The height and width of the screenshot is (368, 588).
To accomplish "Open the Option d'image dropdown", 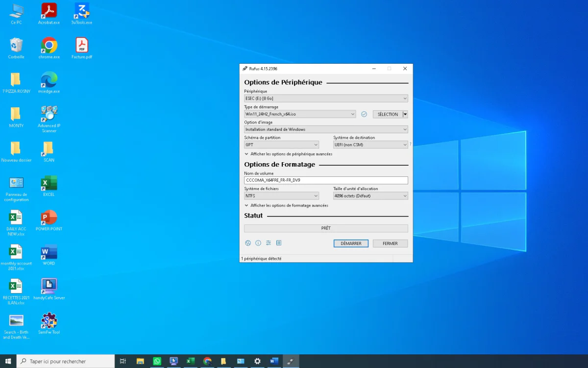I will pyautogui.click(x=326, y=129).
